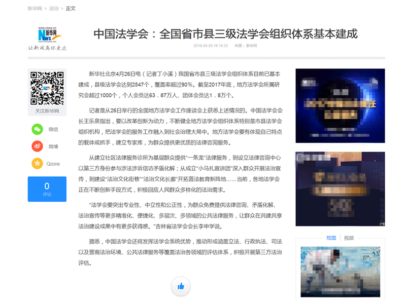Share the article via the Weibo icon
The image size is (406, 301).
(x=37, y=146)
